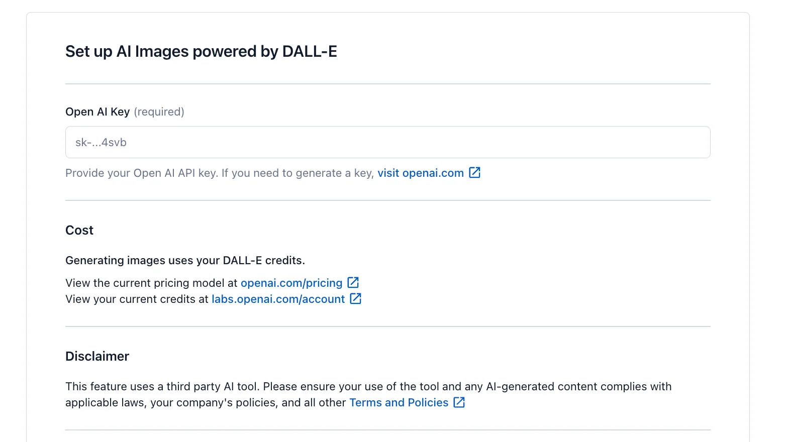This screenshot has width=786, height=442.
Task: Click the Open AI Key field label
Action: point(97,112)
